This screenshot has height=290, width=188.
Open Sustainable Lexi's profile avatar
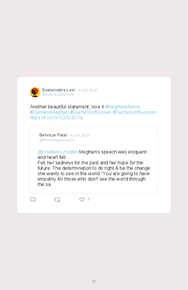click(35, 92)
